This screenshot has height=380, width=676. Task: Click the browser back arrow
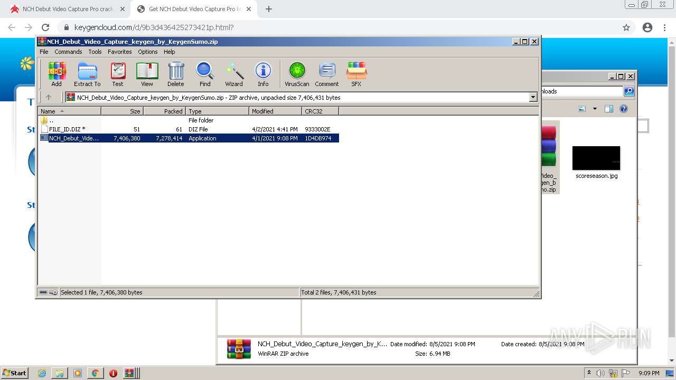(x=12, y=27)
